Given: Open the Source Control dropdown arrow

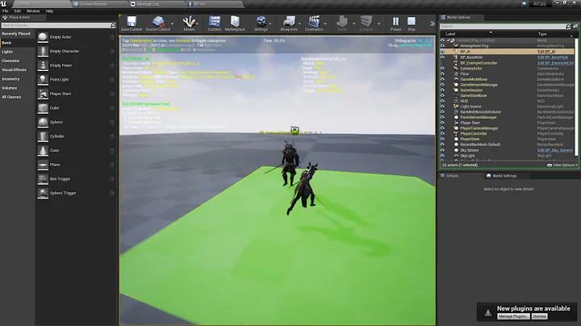Looking at the screenshot, I should point(173,23).
